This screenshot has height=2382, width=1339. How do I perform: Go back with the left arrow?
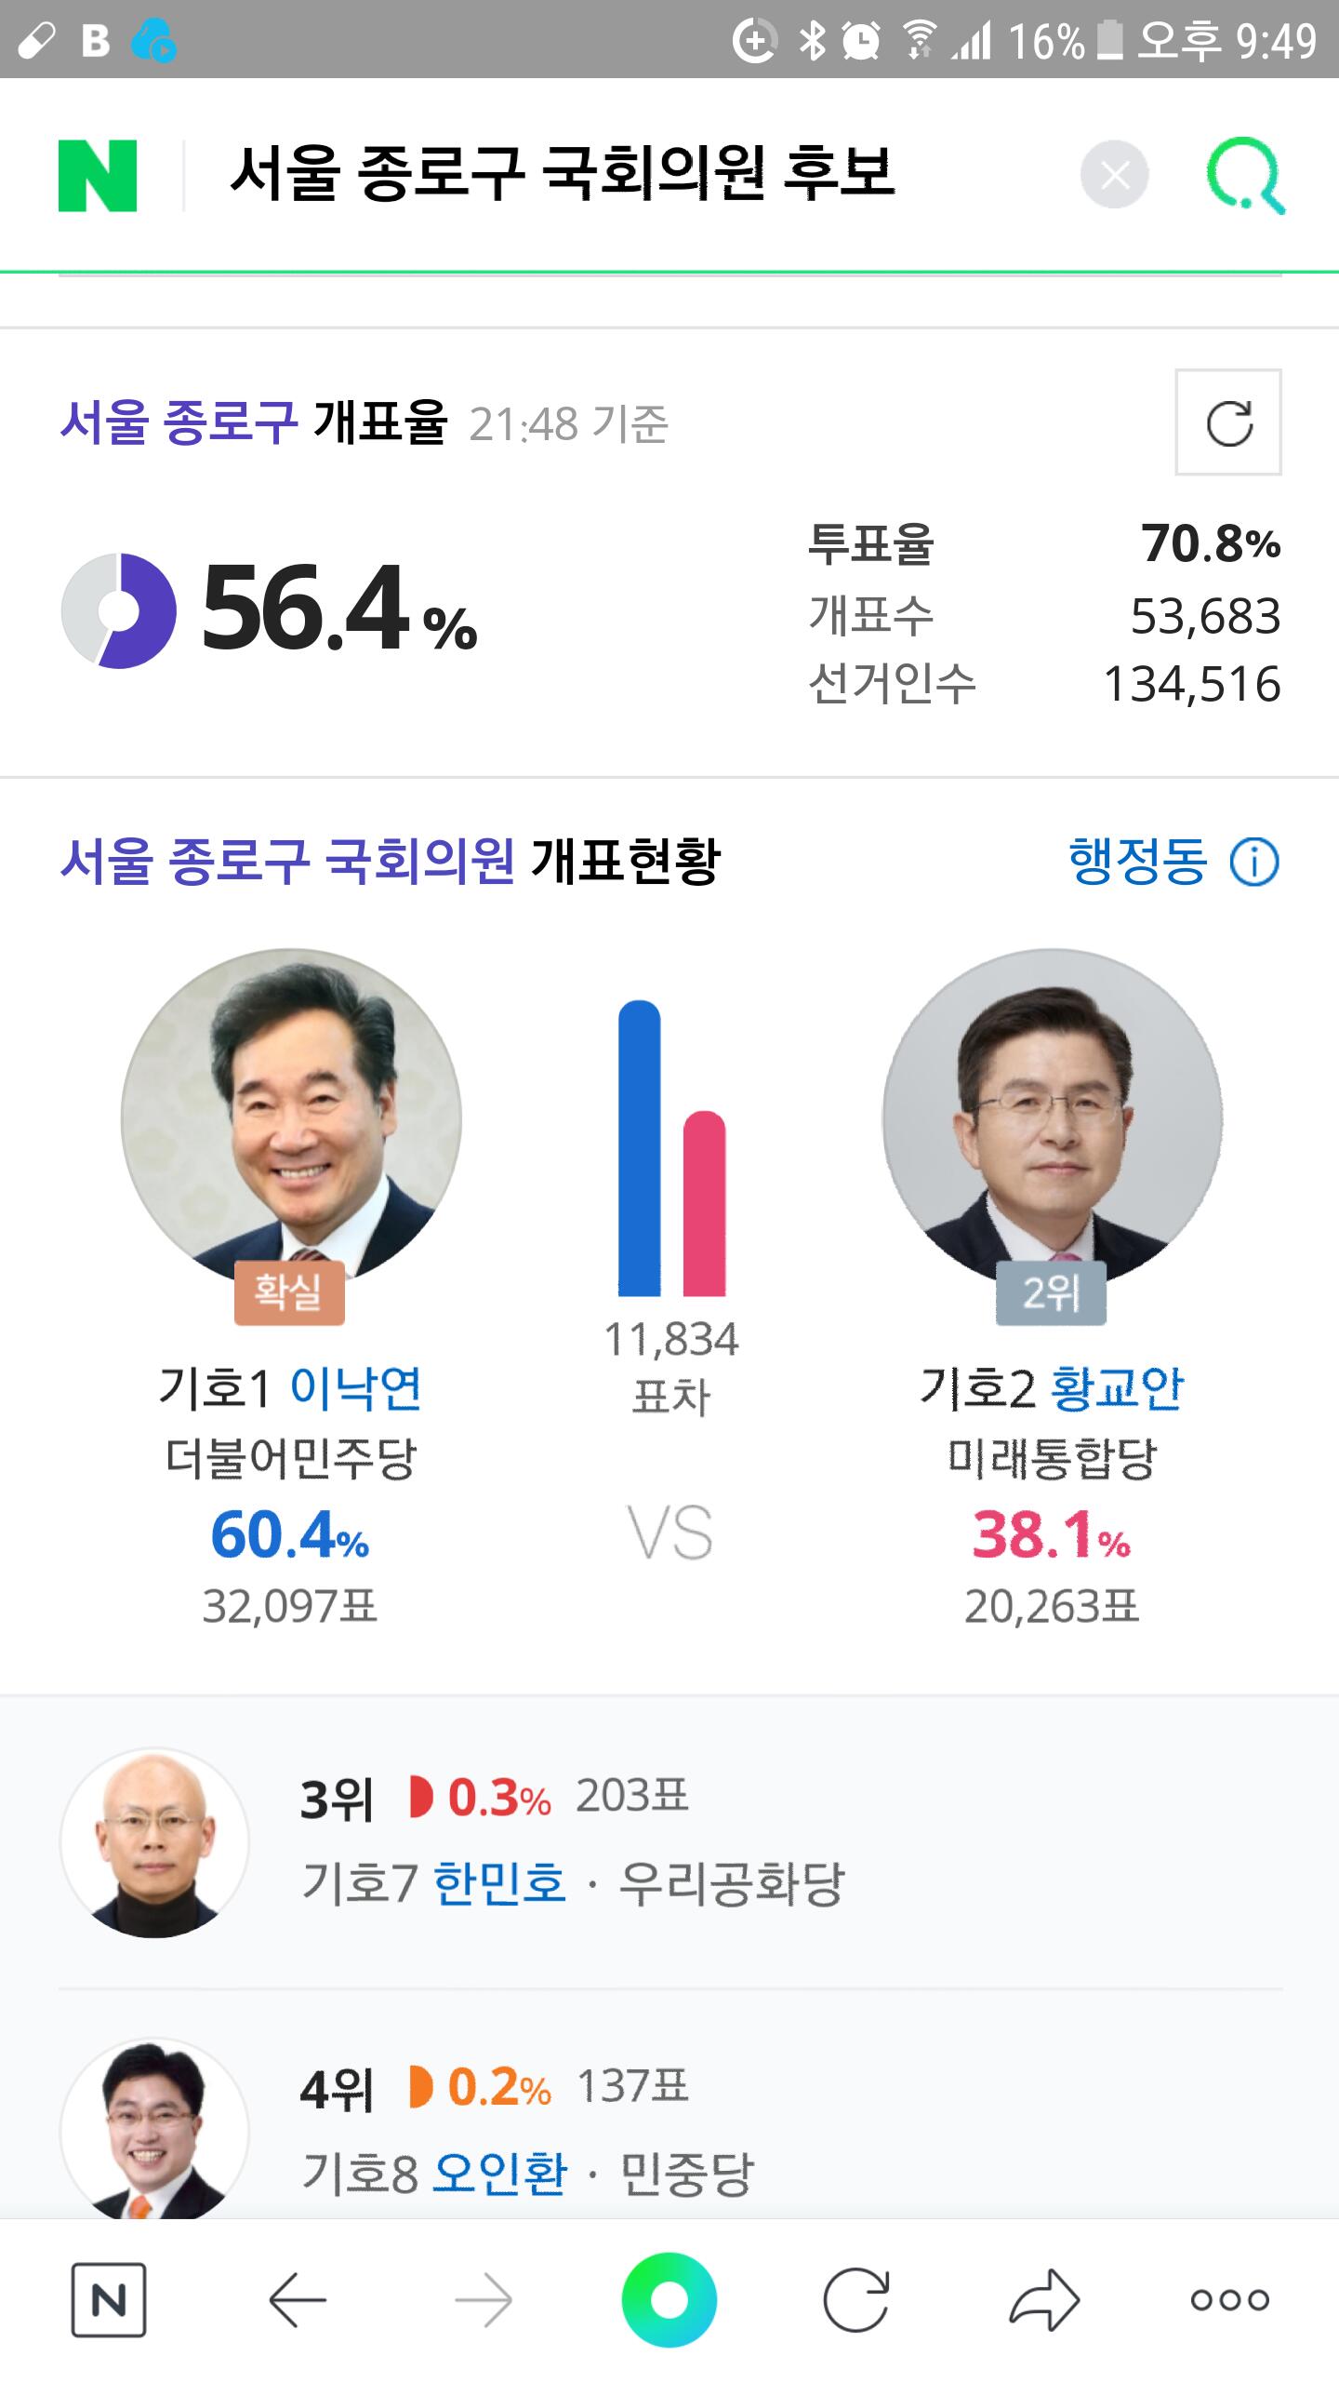tap(297, 2301)
